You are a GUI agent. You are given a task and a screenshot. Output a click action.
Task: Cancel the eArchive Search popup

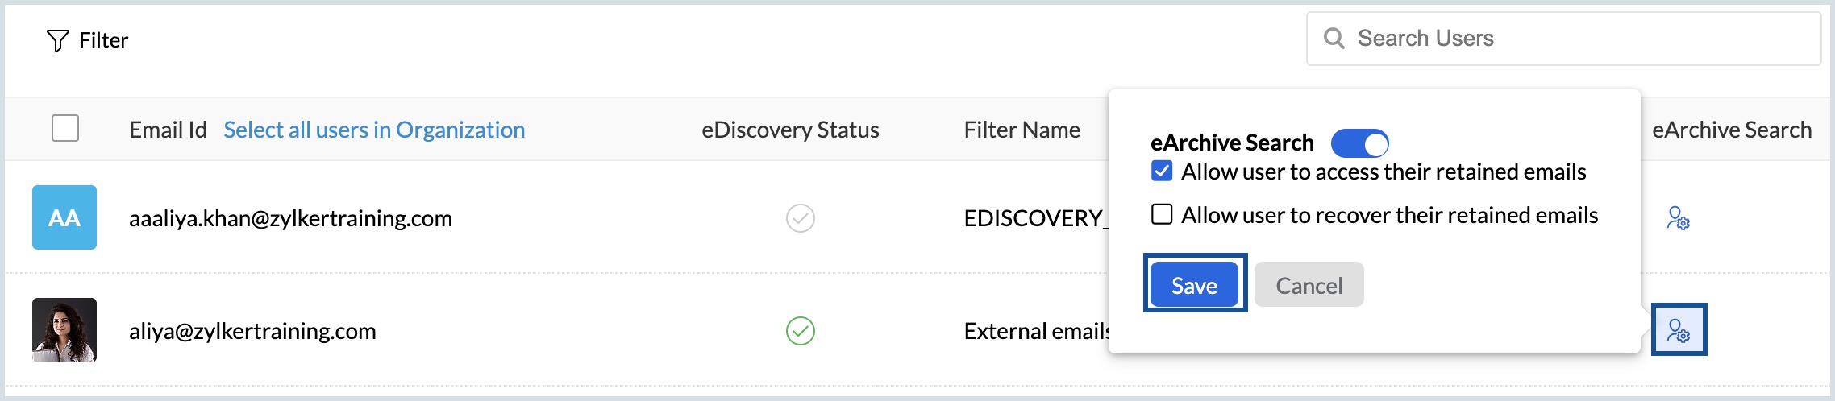(x=1309, y=285)
